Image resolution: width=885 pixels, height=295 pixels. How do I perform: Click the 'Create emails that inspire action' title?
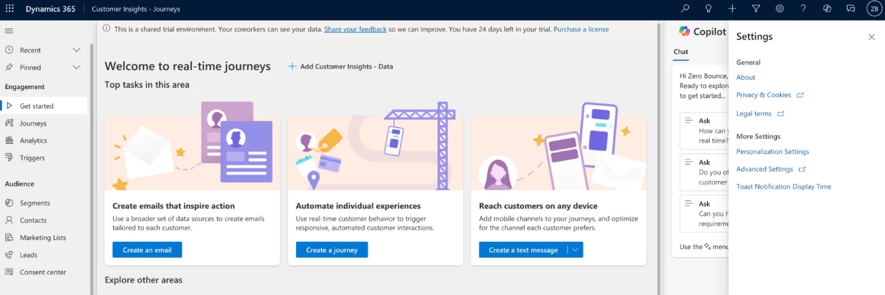pos(173,206)
